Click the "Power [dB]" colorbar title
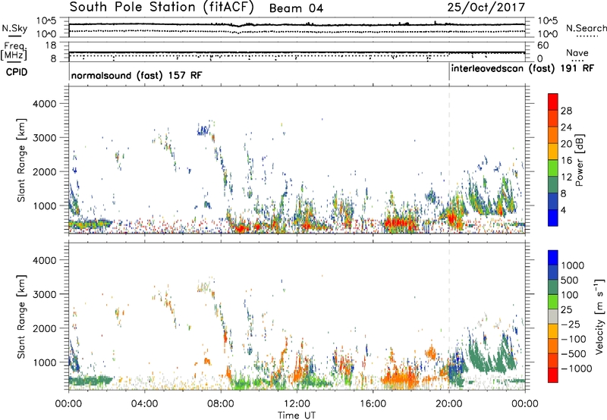 point(579,160)
